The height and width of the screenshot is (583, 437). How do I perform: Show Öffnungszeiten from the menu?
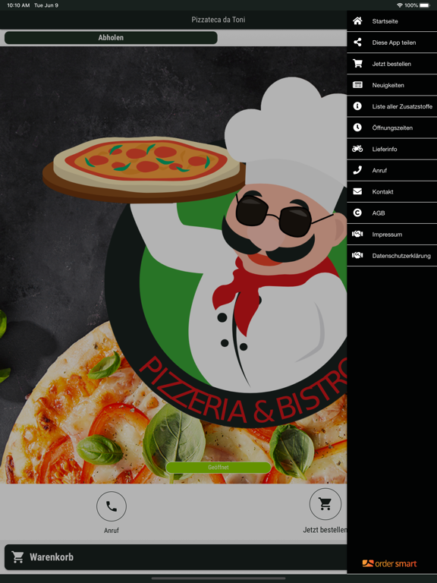click(392, 128)
